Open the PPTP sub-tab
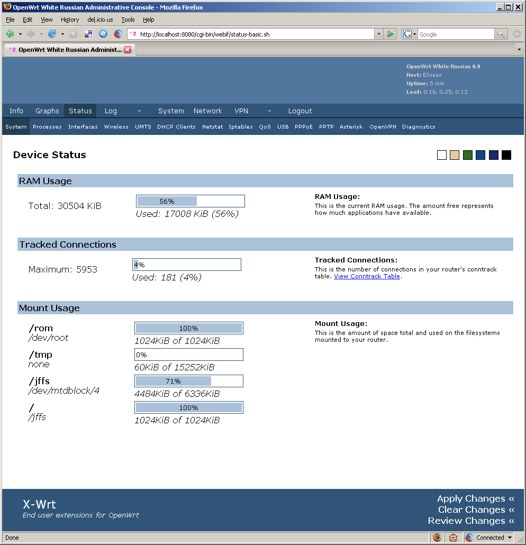 click(326, 127)
